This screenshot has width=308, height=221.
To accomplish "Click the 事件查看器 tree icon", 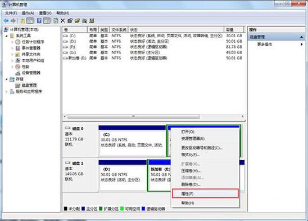I will point(18,48).
